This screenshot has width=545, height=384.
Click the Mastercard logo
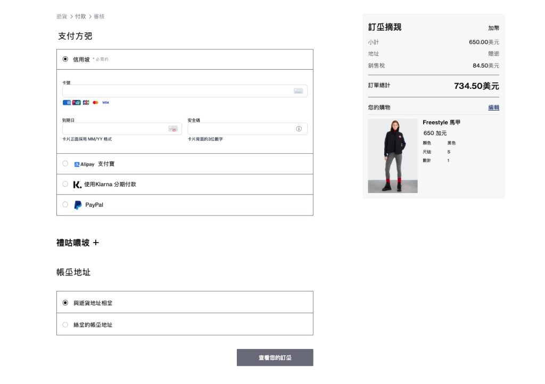tap(96, 103)
